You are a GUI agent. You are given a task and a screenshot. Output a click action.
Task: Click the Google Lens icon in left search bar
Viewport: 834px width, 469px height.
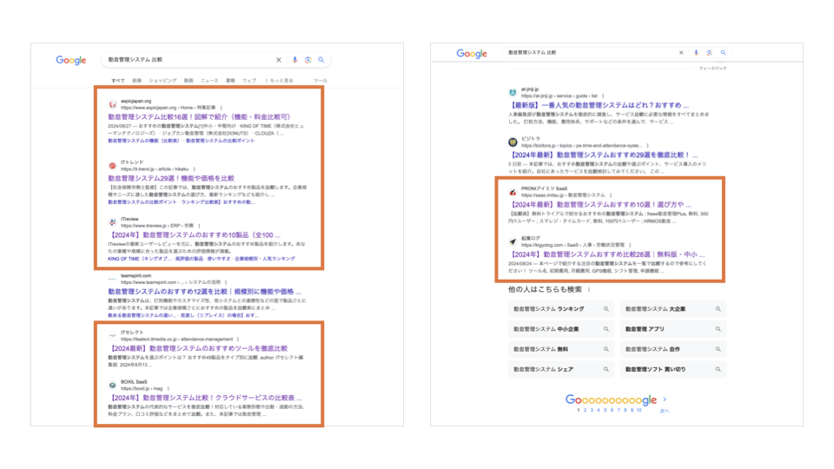click(308, 60)
